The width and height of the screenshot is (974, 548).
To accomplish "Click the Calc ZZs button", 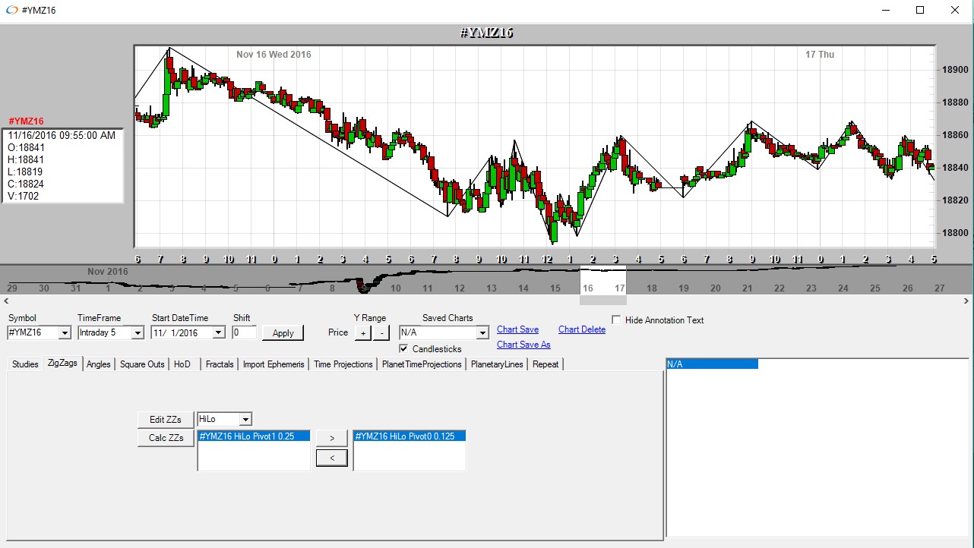I will pyautogui.click(x=166, y=438).
